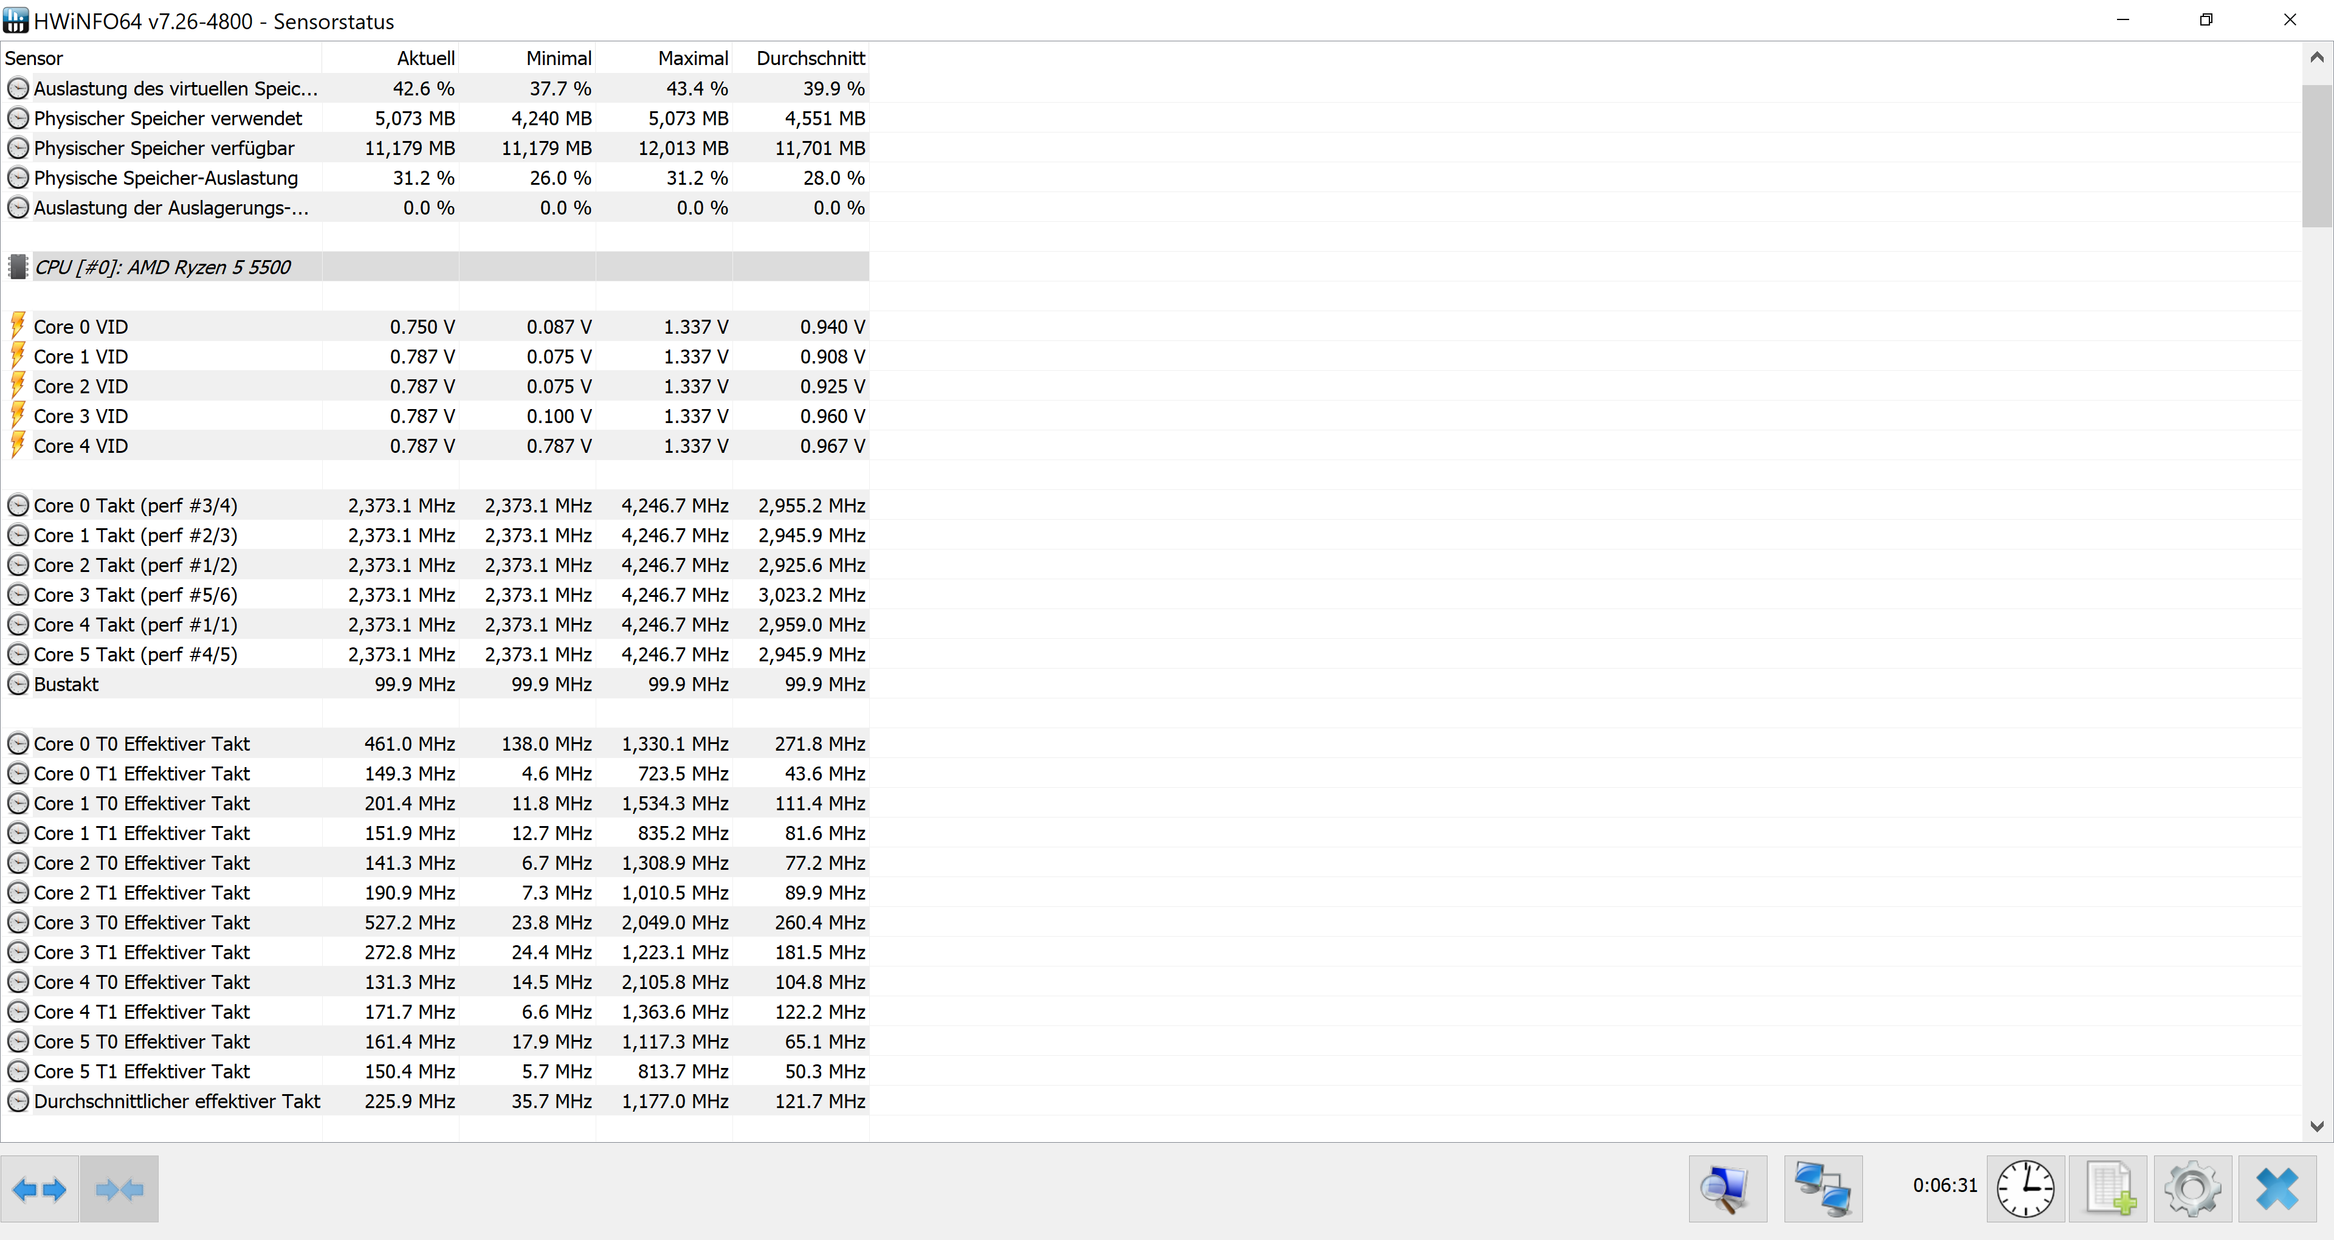
Task: Click the Aktuell column header
Action: (425, 58)
